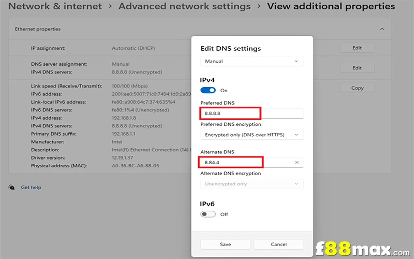Click the Link-local IPv6 address value
Viewport: 414px width, 259px height.
[x=143, y=102]
